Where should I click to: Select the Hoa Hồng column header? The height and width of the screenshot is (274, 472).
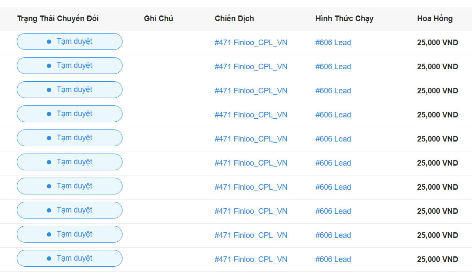click(435, 18)
